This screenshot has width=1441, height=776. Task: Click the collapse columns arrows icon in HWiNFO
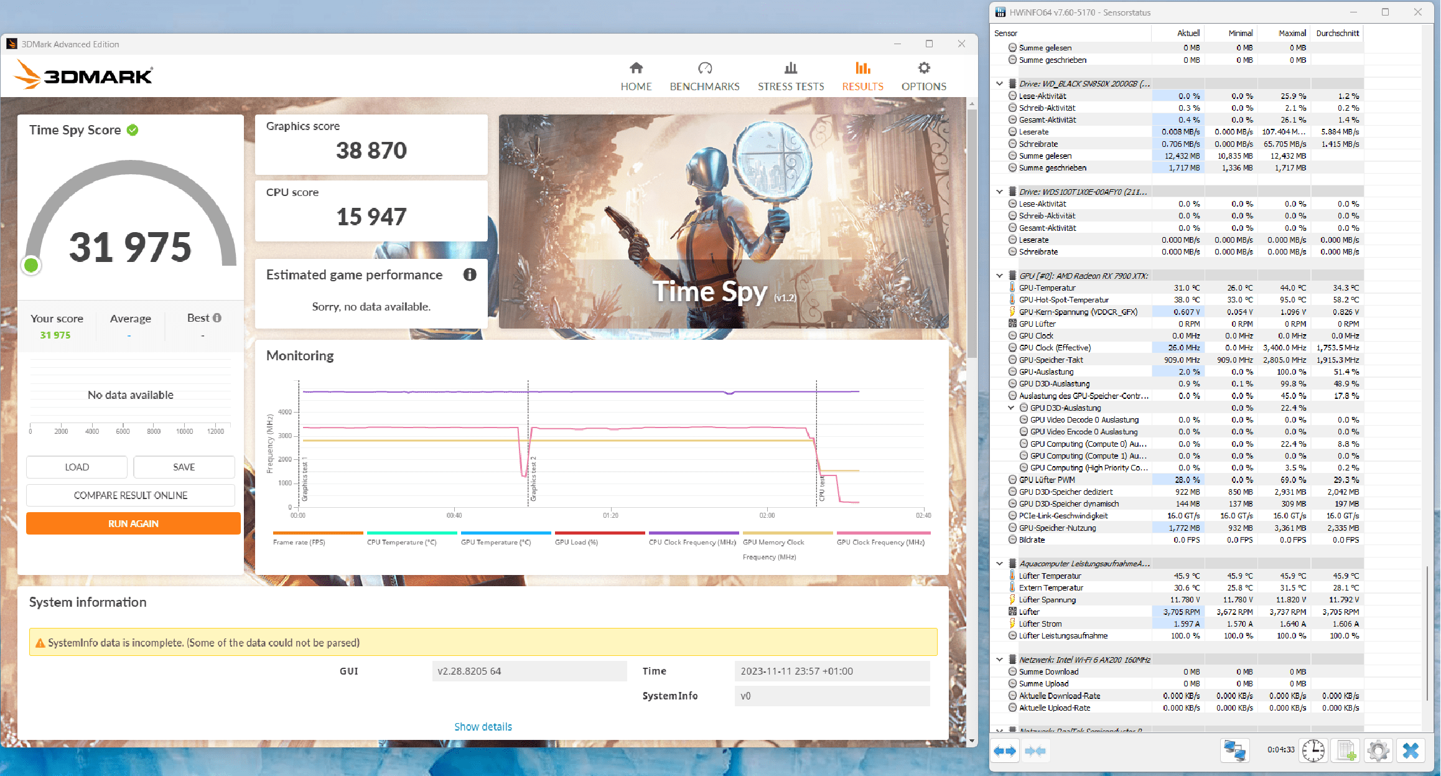pyautogui.click(x=1035, y=751)
